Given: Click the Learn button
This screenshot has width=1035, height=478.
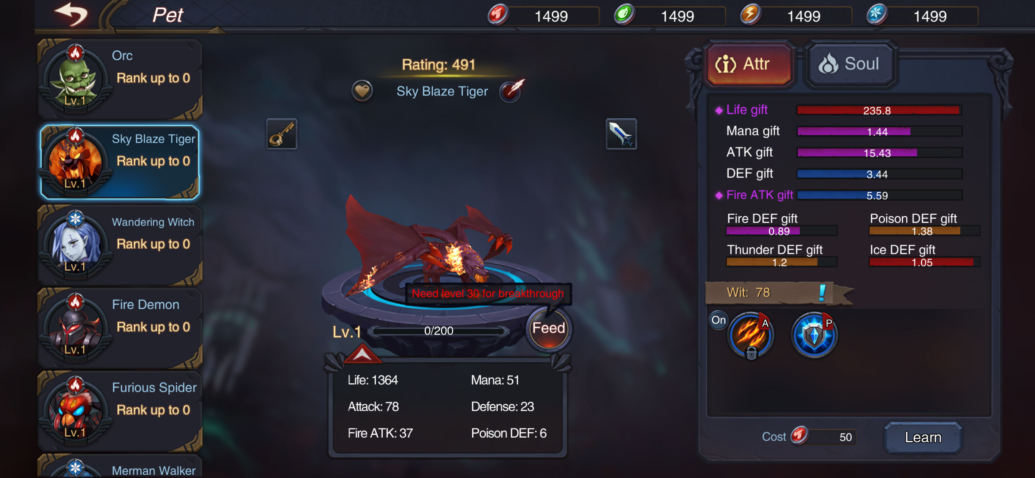Looking at the screenshot, I should (923, 437).
